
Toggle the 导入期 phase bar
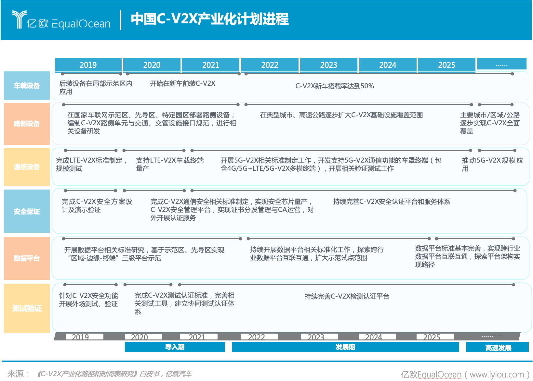pyautogui.click(x=174, y=347)
